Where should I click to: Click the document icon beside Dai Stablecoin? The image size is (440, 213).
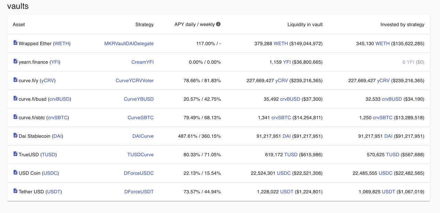(15, 136)
